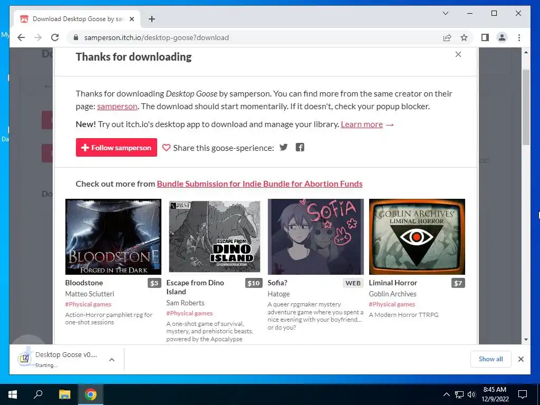Close the Download Desktop Goose tab

pos(131,19)
